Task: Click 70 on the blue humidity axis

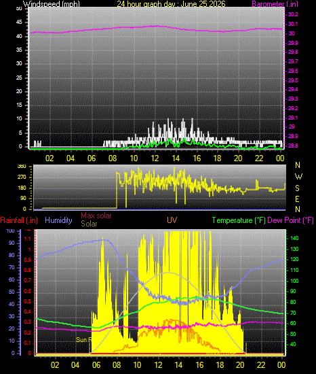Action: (12, 268)
